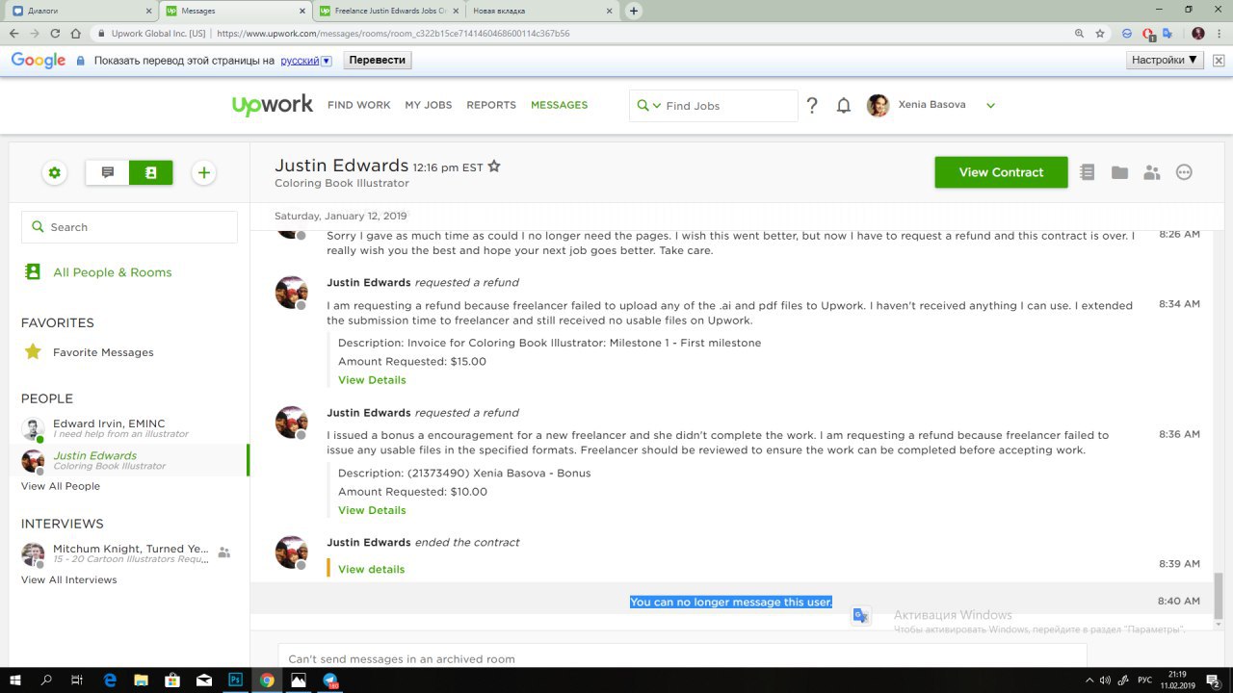Viewport: 1233px width, 693px height.
Task: Click View All Interviews link
Action: (69, 579)
